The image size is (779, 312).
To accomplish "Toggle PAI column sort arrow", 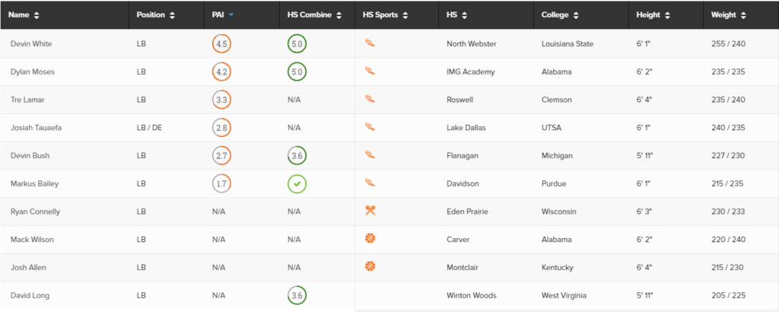I will pyautogui.click(x=231, y=15).
